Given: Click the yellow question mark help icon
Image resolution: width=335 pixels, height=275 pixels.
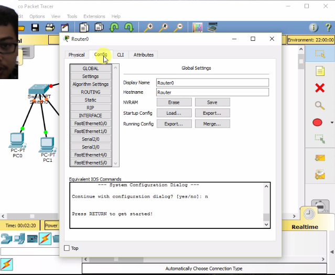Looking at the screenshot, I should click(328, 28).
